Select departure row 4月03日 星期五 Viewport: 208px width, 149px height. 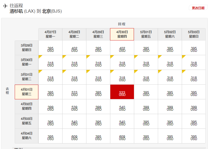(x=27, y=121)
